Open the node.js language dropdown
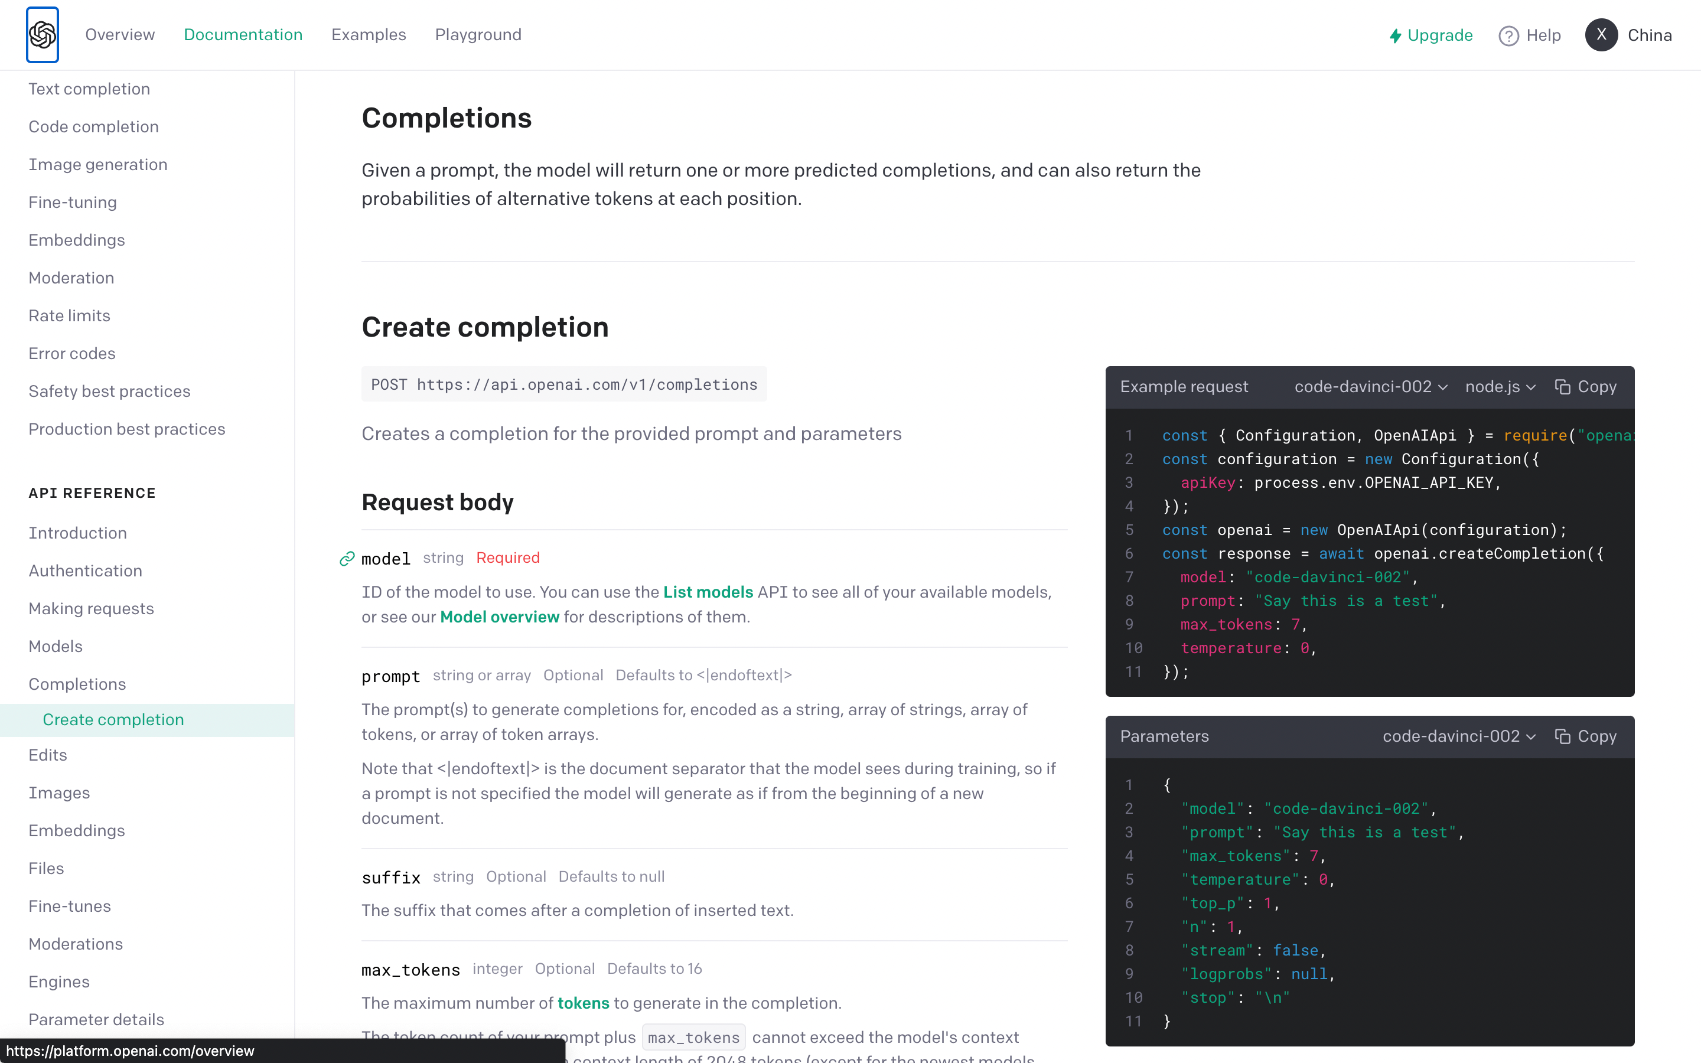The height and width of the screenshot is (1063, 1701). (1500, 387)
